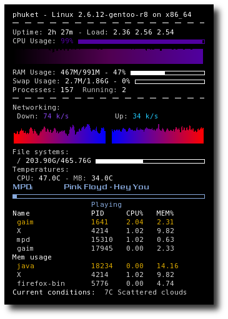Viewport: 228px width, 319px height.
Task: Click the blue-to-red upload traffic graph
Action: click(157, 134)
